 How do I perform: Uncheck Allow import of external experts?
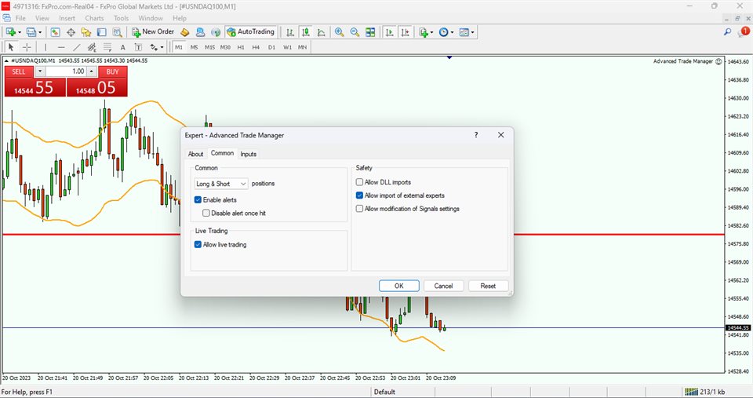point(359,195)
